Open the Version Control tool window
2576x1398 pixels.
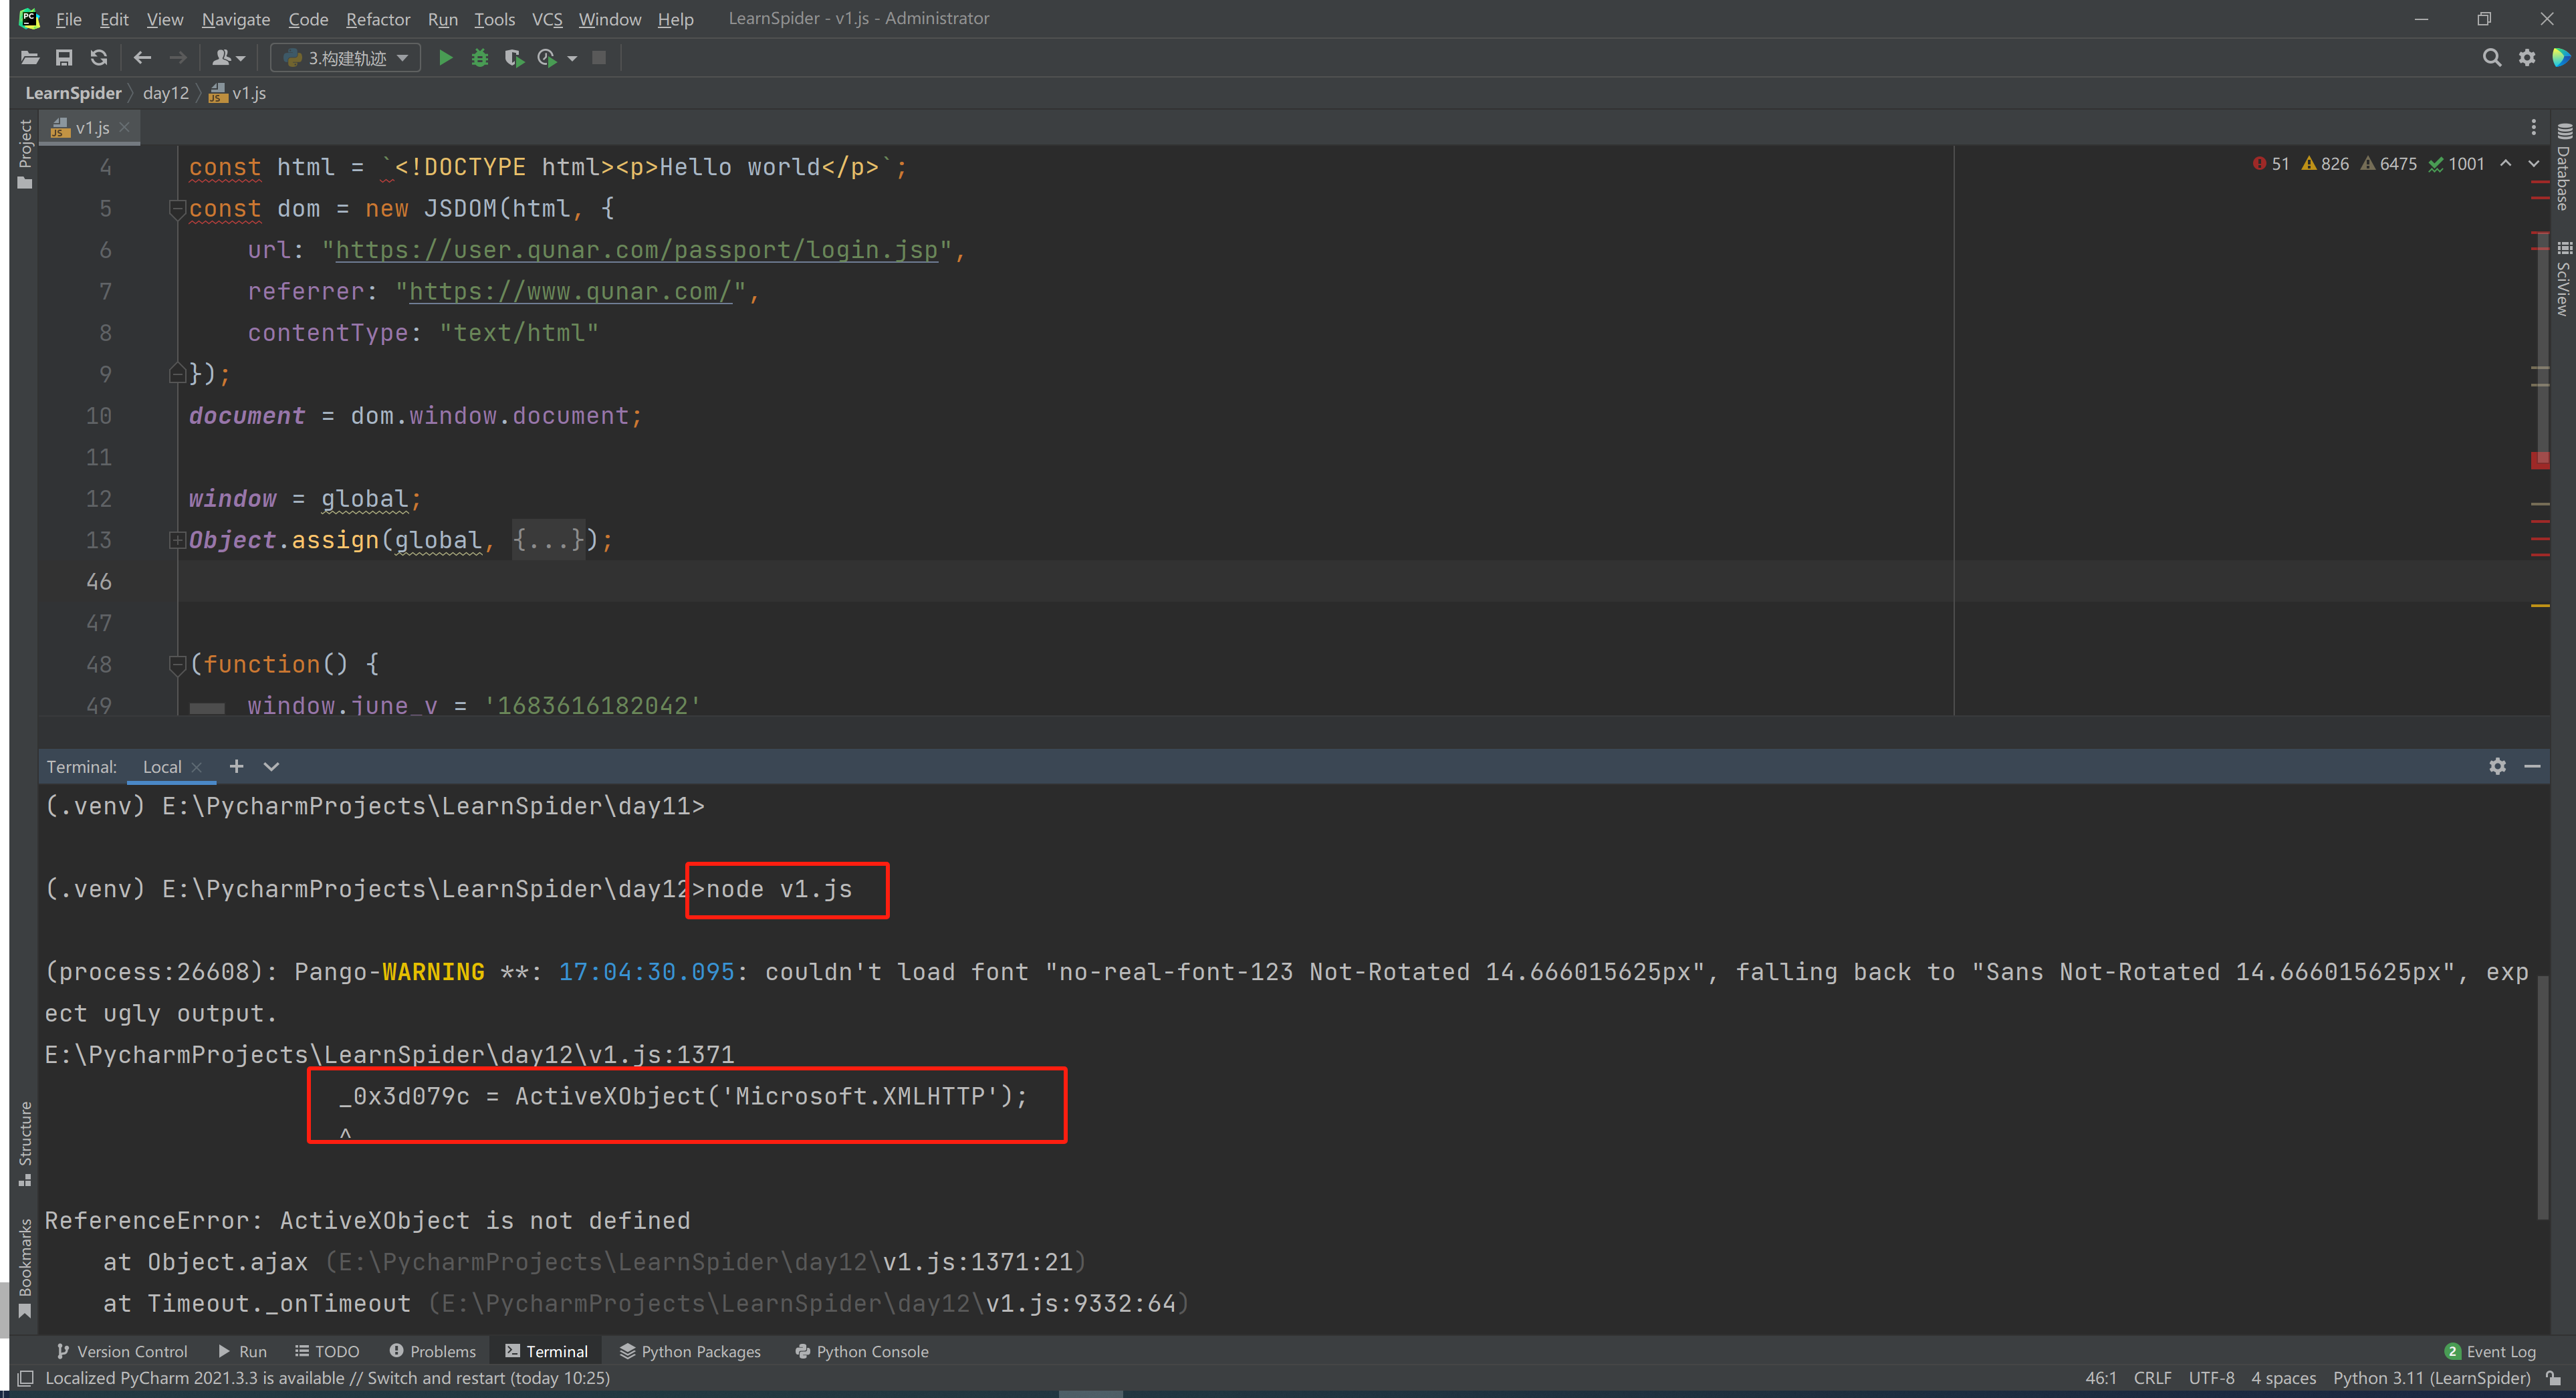[x=122, y=1352]
